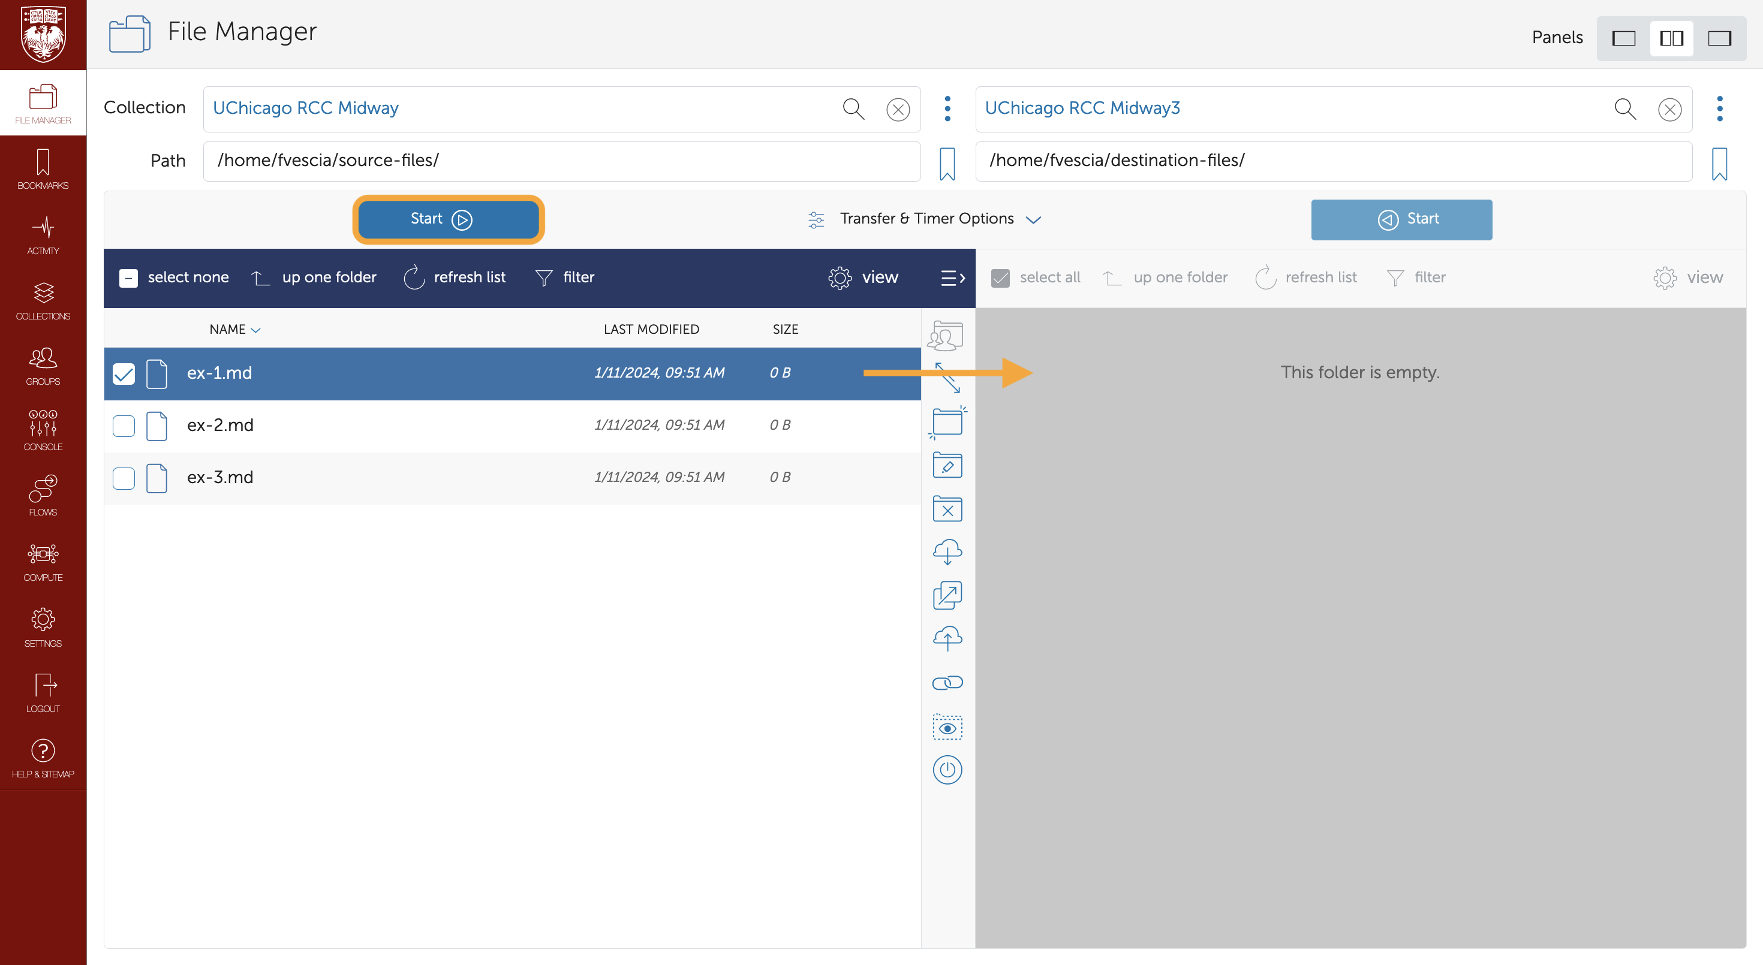This screenshot has height=965, width=1763.
Task: Expand Transfer & Timer Options
Action: click(925, 219)
